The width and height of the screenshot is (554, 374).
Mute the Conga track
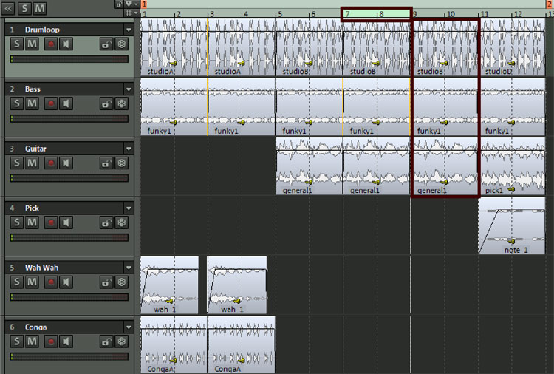(x=32, y=341)
